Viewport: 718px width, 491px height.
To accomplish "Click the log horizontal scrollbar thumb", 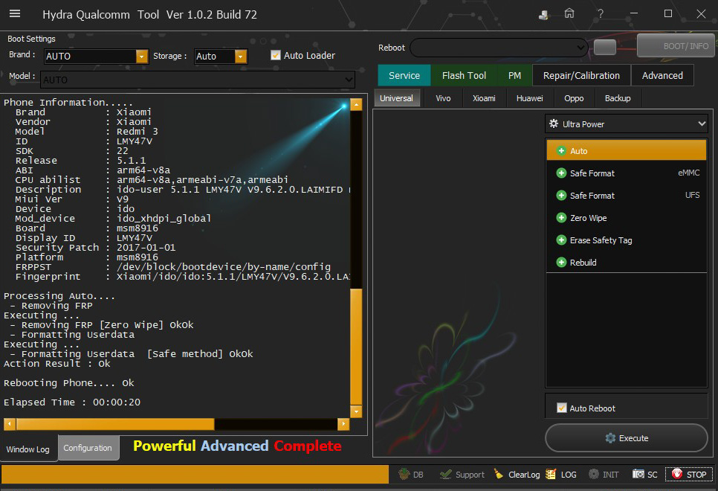I will click(115, 424).
